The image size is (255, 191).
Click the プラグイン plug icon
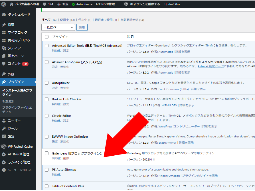[4, 82]
